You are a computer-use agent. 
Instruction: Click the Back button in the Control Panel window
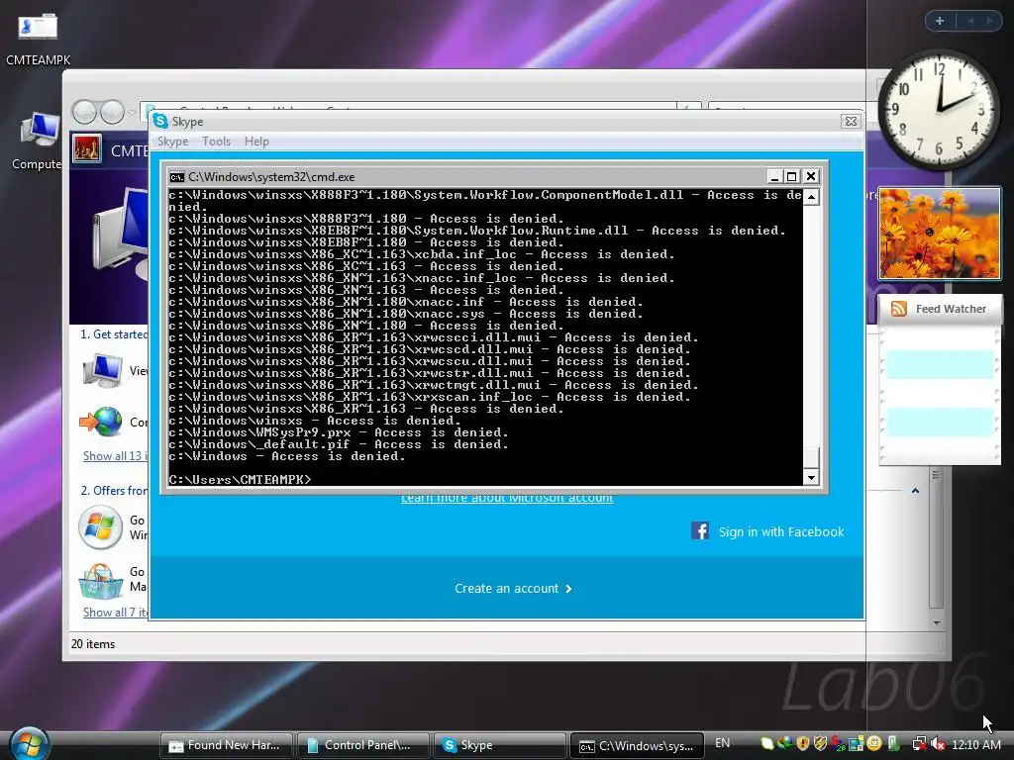(85, 112)
